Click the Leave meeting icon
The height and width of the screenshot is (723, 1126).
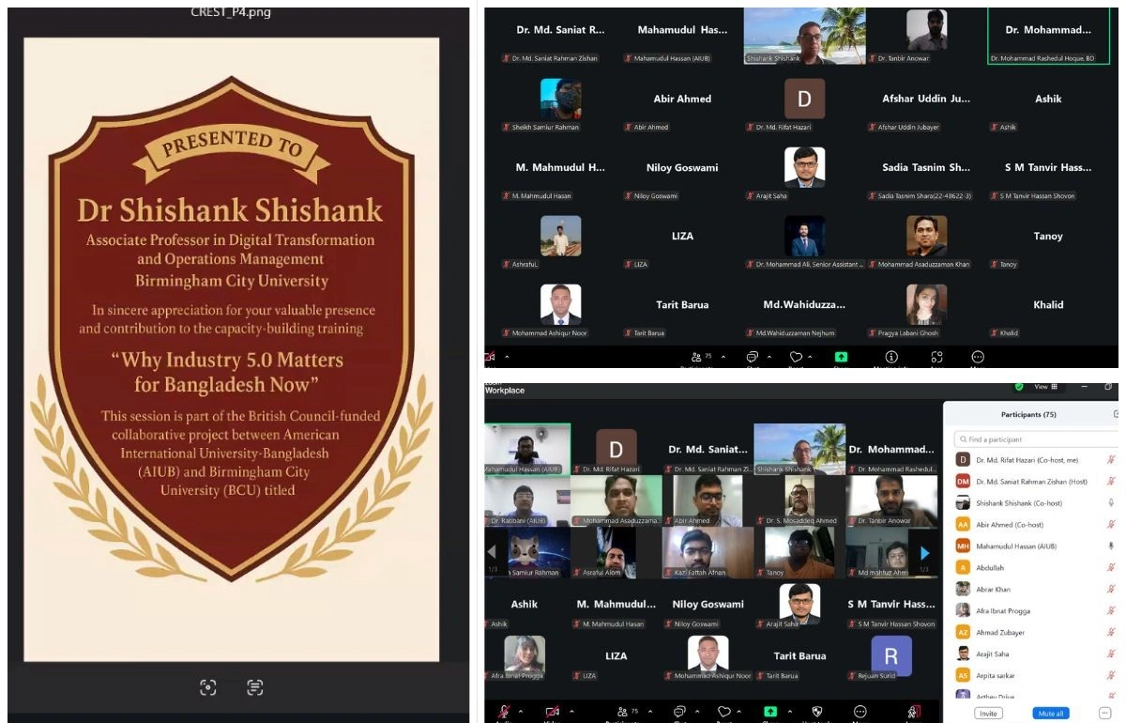(913, 712)
